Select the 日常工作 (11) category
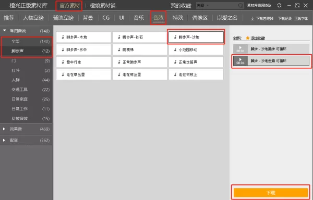The height and width of the screenshot is (200, 313). coord(27,109)
